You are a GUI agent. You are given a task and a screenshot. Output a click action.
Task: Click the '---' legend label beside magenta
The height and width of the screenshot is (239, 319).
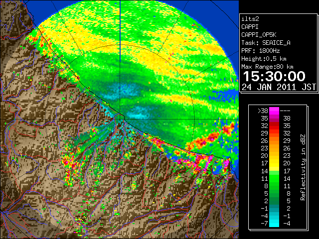(285, 111)
